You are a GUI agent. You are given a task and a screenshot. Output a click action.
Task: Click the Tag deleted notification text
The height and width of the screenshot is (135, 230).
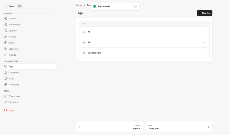pyautogui.click(x=104, y=6)
